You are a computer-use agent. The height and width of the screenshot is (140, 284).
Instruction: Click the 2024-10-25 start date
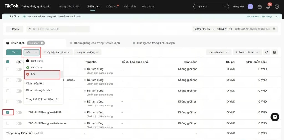[202, 29]
